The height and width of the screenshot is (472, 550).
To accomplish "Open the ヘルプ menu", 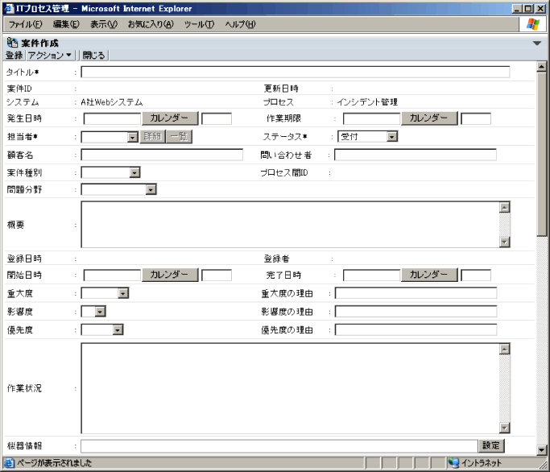I will (x=240, y=24).
